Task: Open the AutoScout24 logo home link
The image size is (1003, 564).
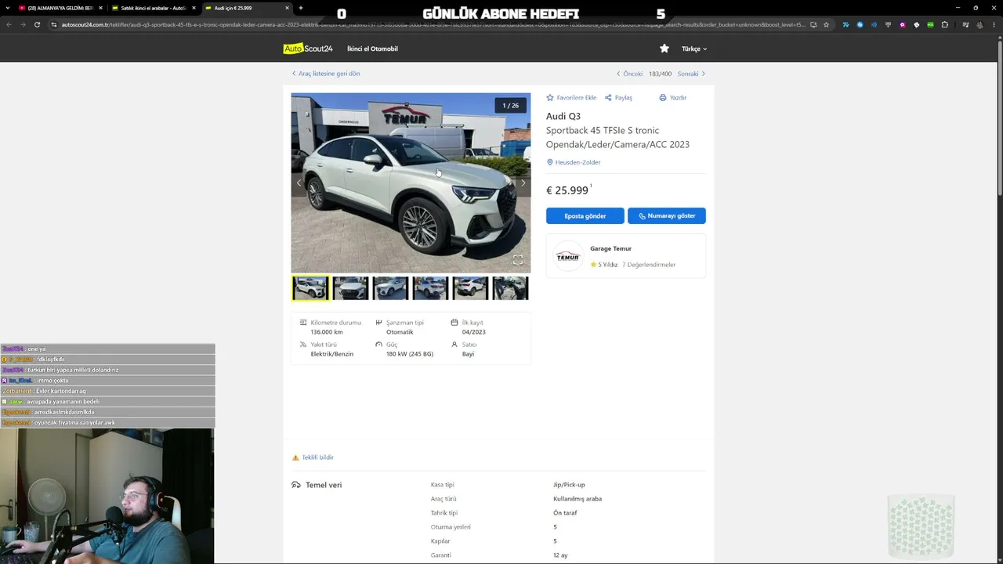Action: pyautogui.click(x=308, y=49)
